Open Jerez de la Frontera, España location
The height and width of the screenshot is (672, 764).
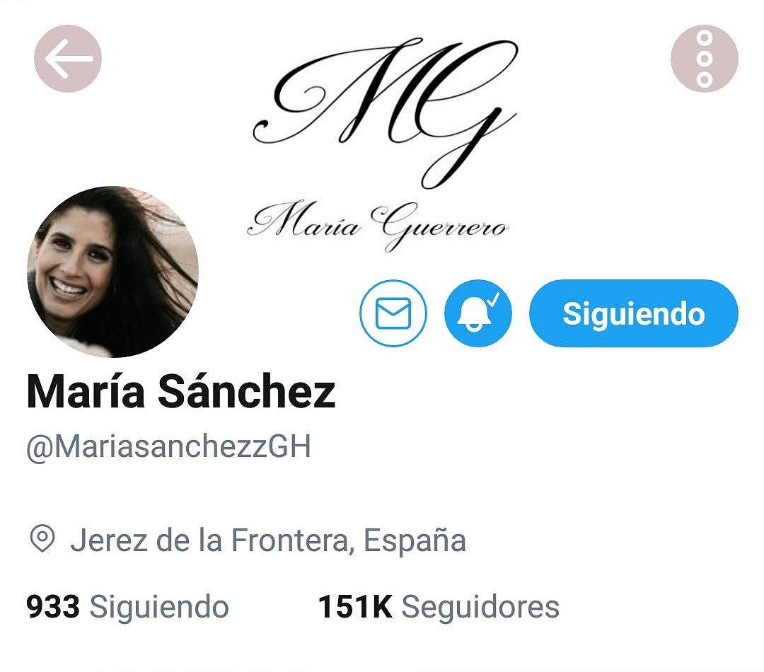tap(268, 540)
